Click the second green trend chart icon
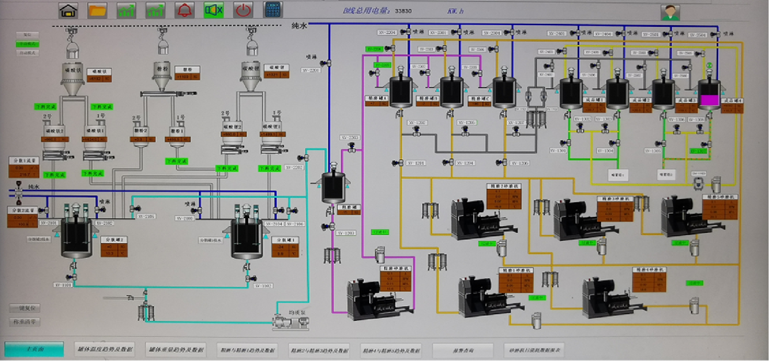Screen dimensions: 769x361 click(x=155, y=10)
